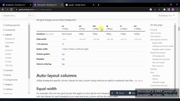
Task: Follow the Yes link for Custom gutters
Action: [x=63, y=54]
